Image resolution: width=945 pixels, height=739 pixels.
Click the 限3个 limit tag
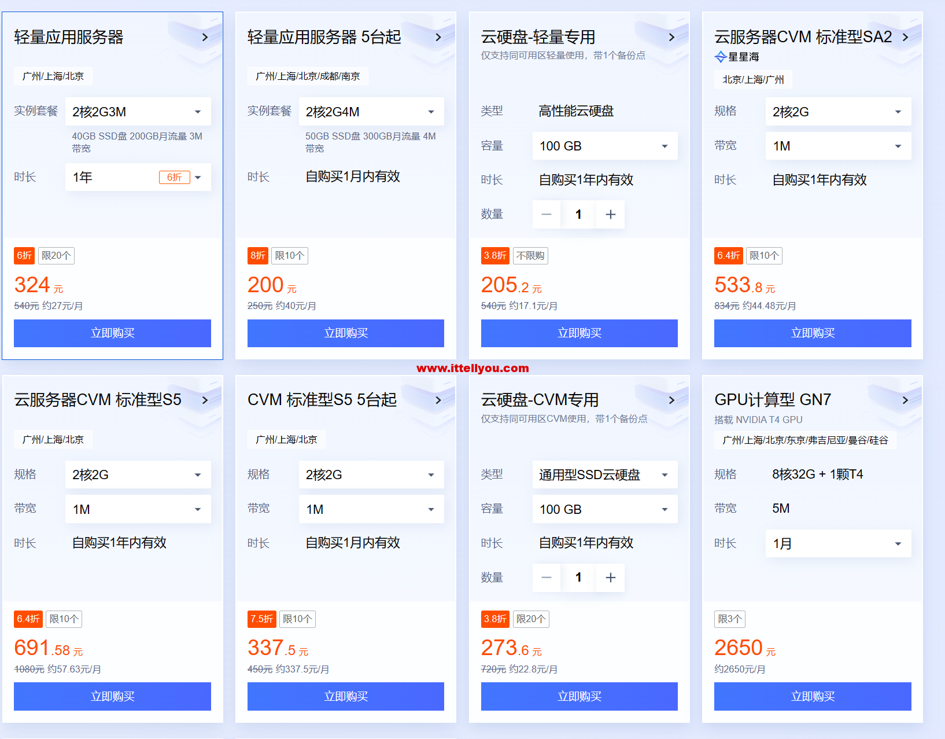pos(730,619)
